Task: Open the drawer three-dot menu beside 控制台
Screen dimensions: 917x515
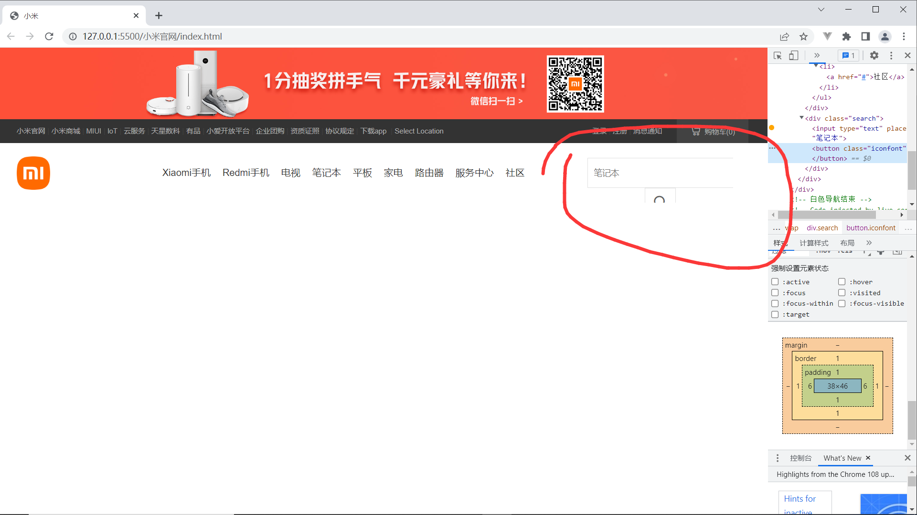Action: (x=778, y=458)
